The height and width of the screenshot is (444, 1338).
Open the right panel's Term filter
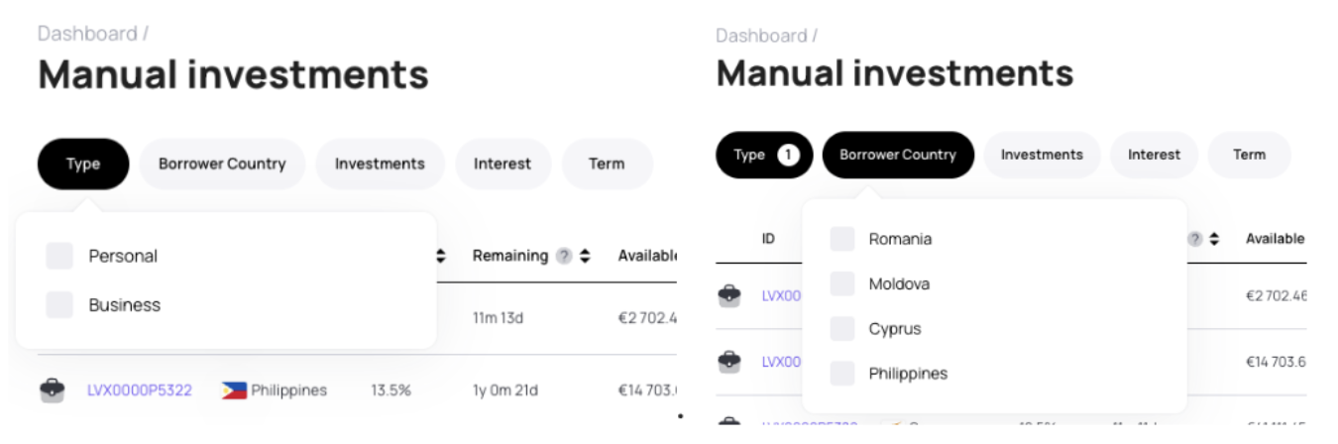(x=1249, y=155)
